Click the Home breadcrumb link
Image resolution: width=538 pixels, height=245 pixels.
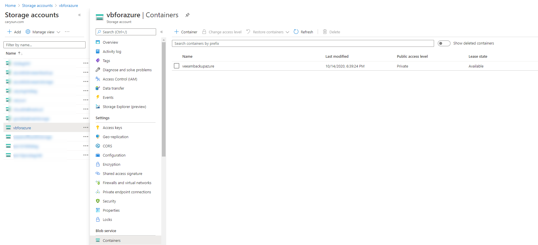(10, 5)
